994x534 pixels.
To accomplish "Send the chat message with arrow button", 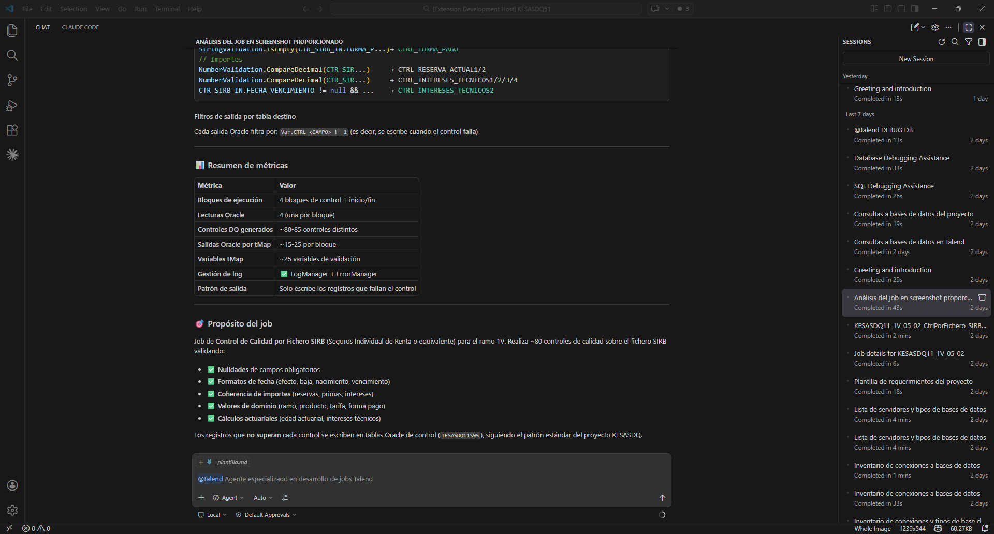I will (662, 498).
